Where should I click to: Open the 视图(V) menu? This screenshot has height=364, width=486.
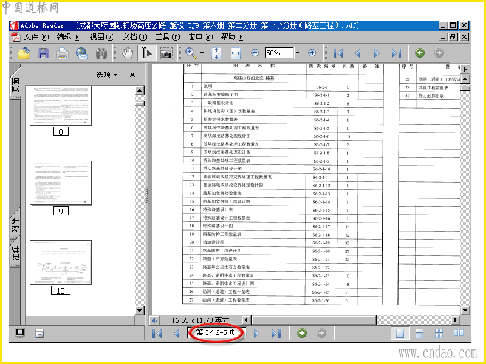click(101, 37)
